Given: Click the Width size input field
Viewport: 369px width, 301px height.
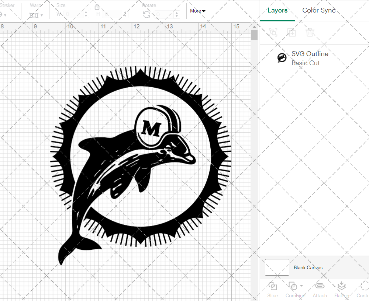Looking at the screenshot, I should [x=74, y=14].
